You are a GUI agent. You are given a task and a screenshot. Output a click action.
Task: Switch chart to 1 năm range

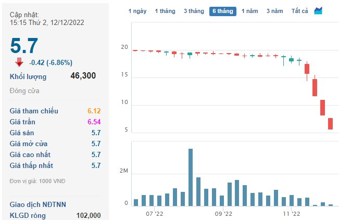tap(250, 11)
